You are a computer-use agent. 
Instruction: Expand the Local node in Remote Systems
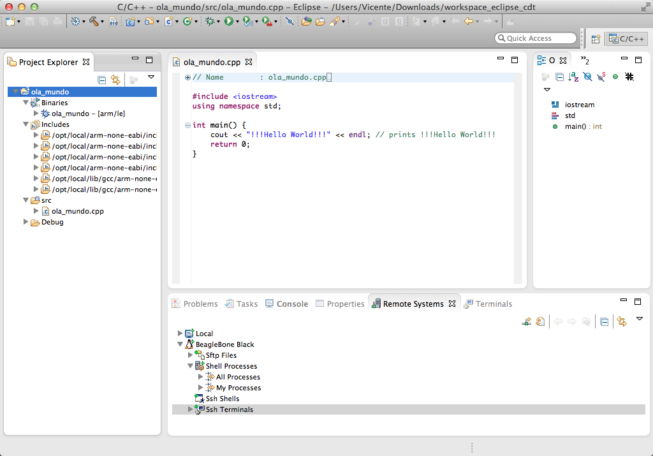pyautogui.click(x=180, y=334)
